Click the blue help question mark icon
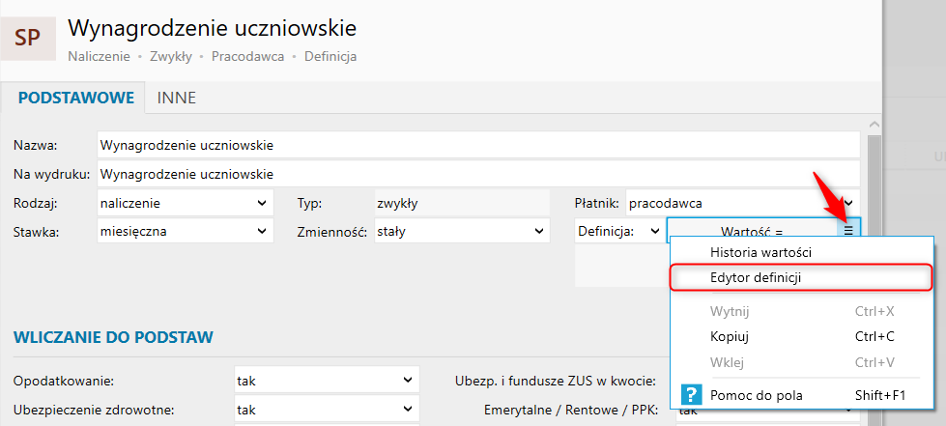 (x=691, y=394)
